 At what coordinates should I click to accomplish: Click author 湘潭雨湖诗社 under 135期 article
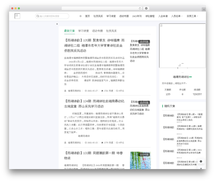[74, 91]
